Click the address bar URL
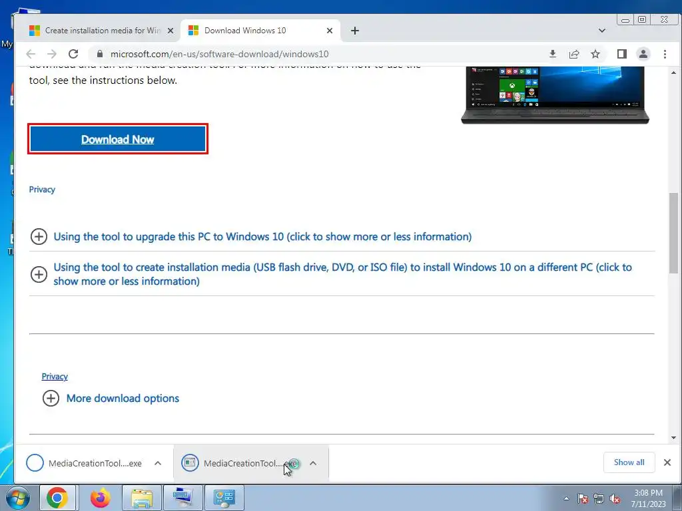The height and width of the screenshot is (511, 682). pos(220,54)
